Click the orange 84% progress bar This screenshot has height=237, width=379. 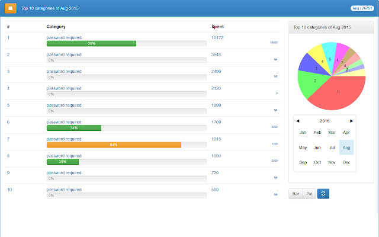114,145
